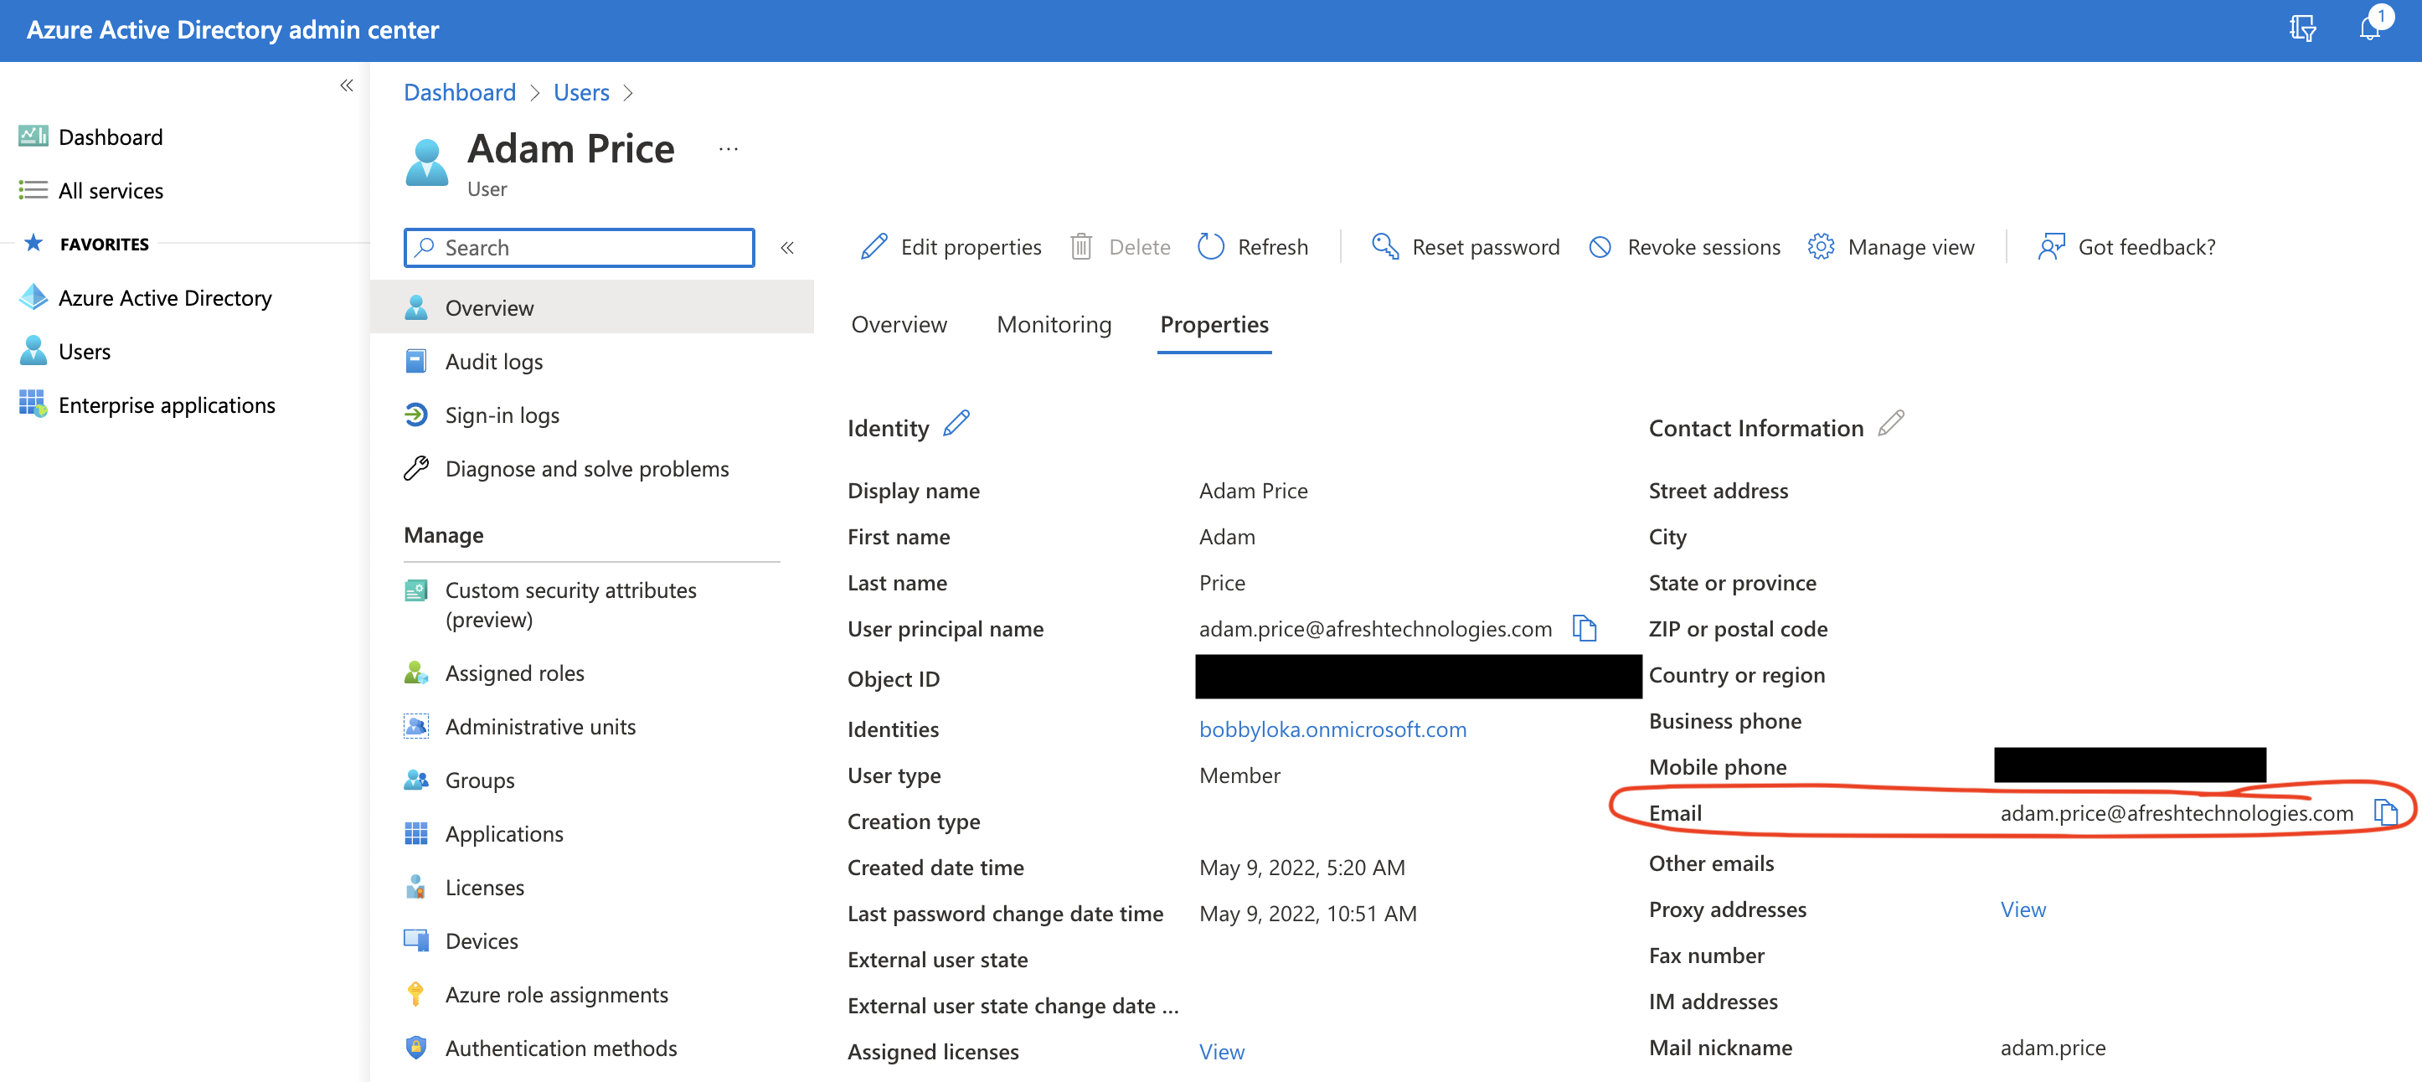The width and height of the screenshot is (2422, 1082).
Task: Open Manage view settings
Action: coord(1892,246)
